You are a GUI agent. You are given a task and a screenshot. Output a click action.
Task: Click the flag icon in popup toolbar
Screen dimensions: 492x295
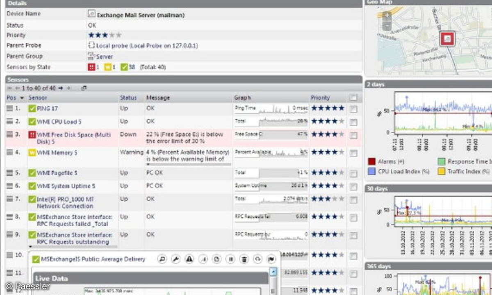pos(271,259)
